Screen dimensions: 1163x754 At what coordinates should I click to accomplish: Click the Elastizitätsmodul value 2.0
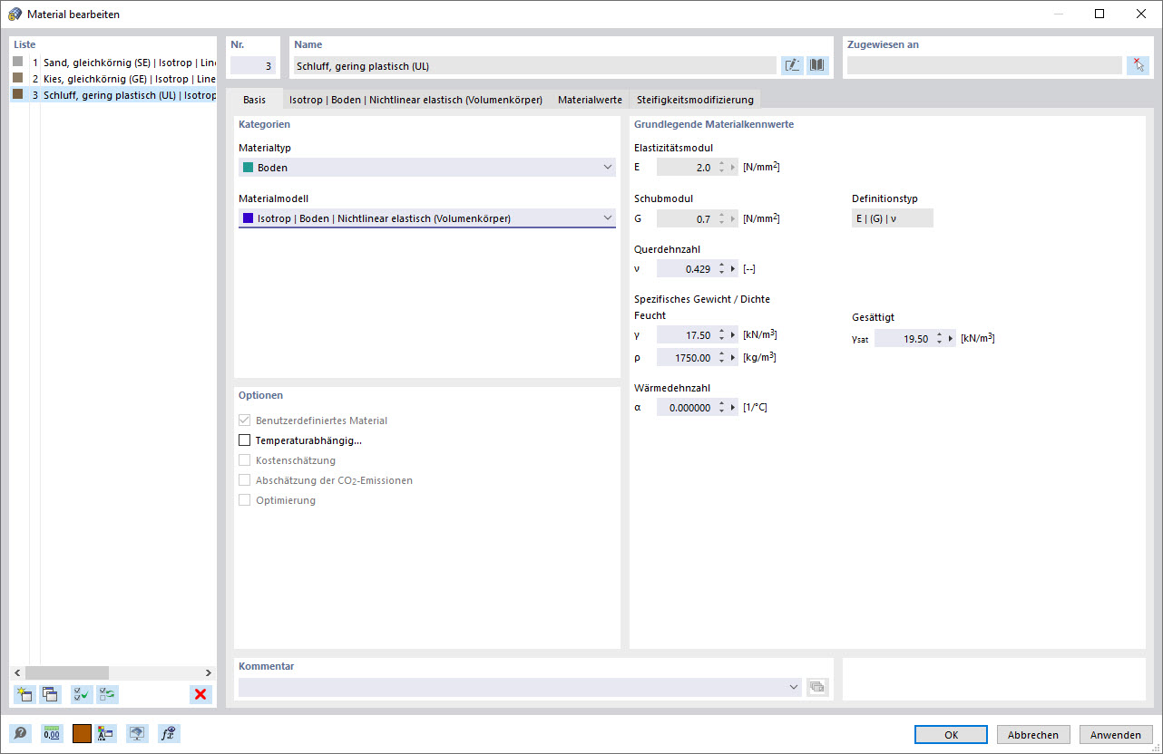pos(686,168)
